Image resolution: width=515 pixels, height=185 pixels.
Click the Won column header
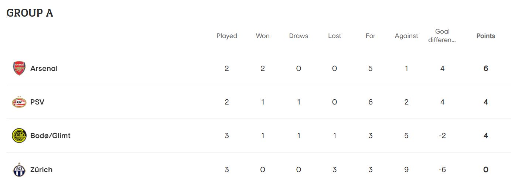(263, 36)
